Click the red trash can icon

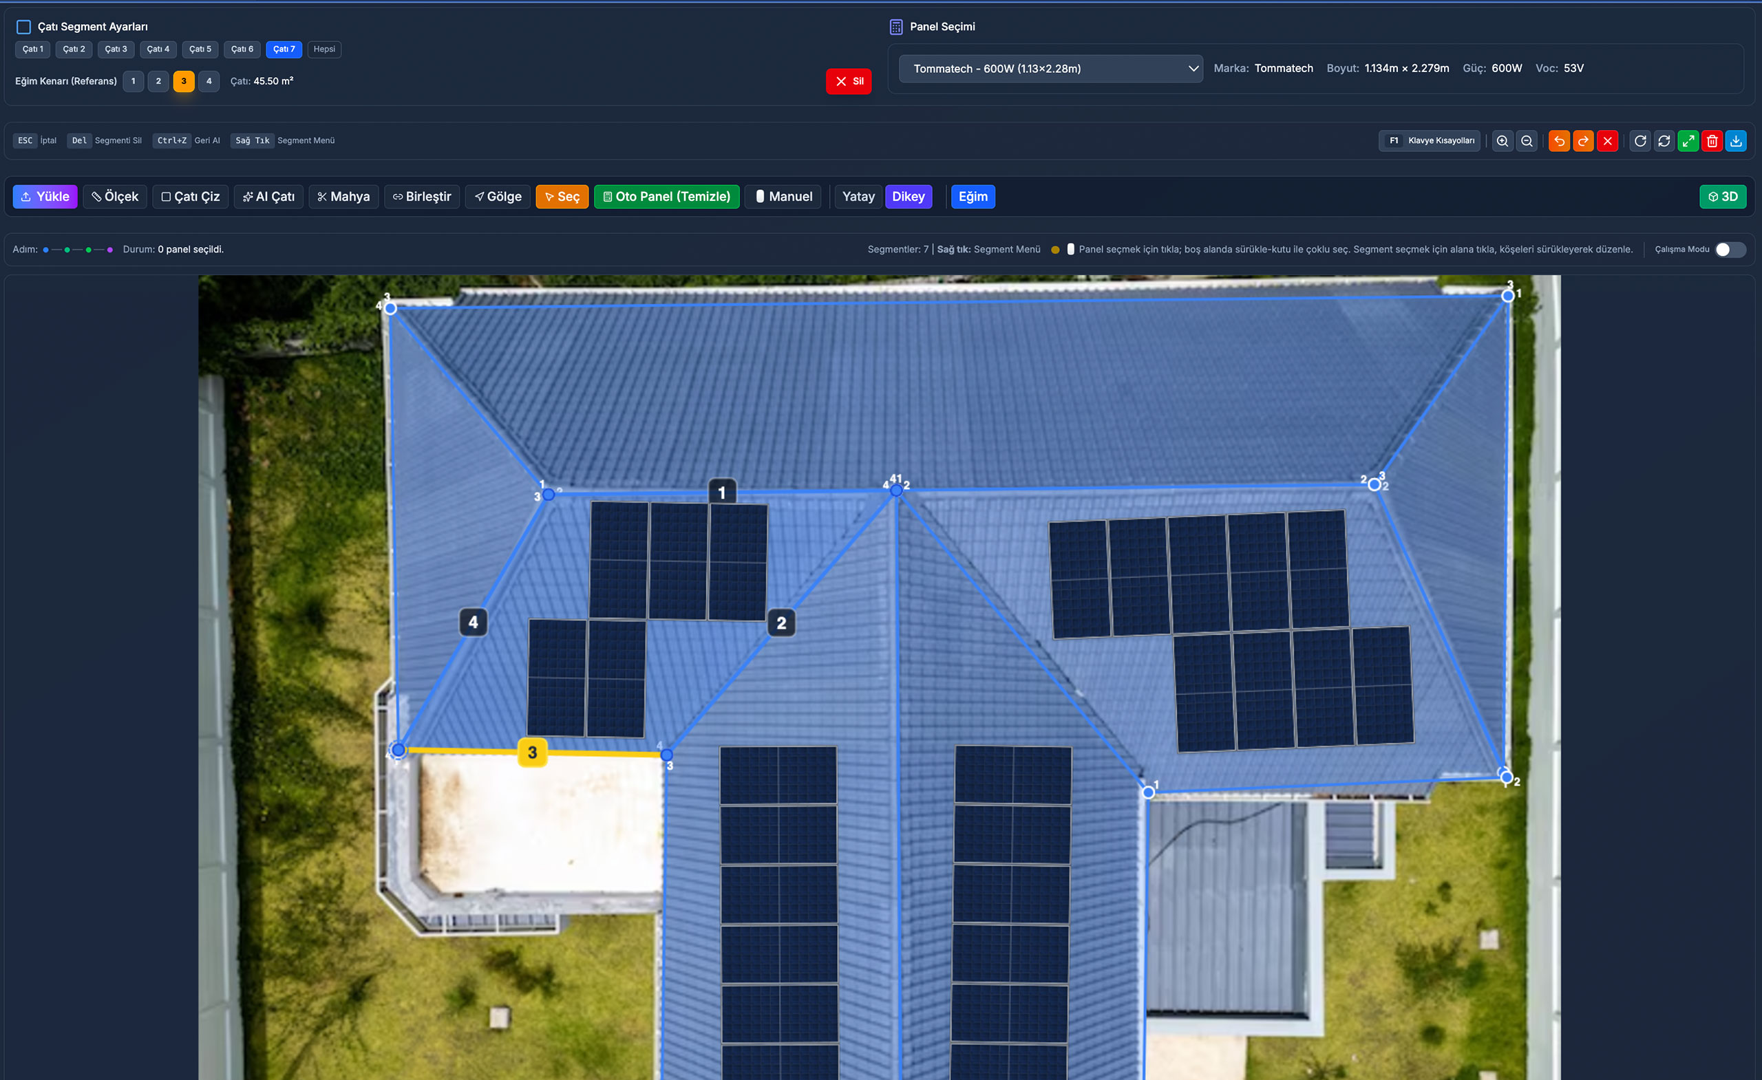point(1712,141)
